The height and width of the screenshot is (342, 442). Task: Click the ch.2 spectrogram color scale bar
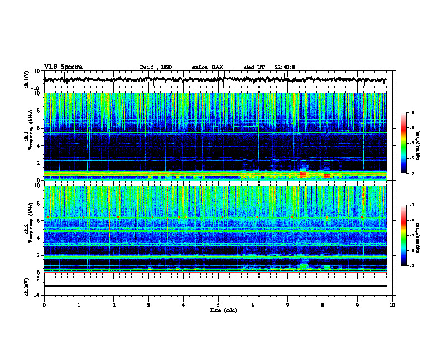point(403,235)
